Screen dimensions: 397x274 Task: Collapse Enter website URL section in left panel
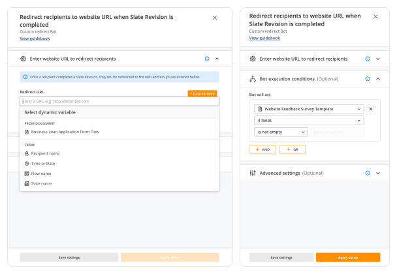tap(217, 59)
